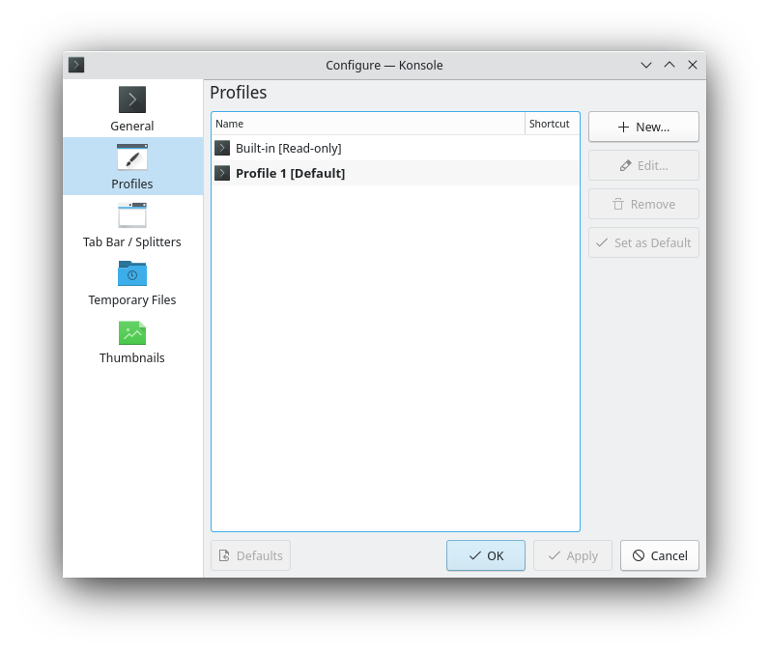Open the Temporary Files folder icon
The image size is (769, 652).
pyautogui.click(x=132, y=273)
